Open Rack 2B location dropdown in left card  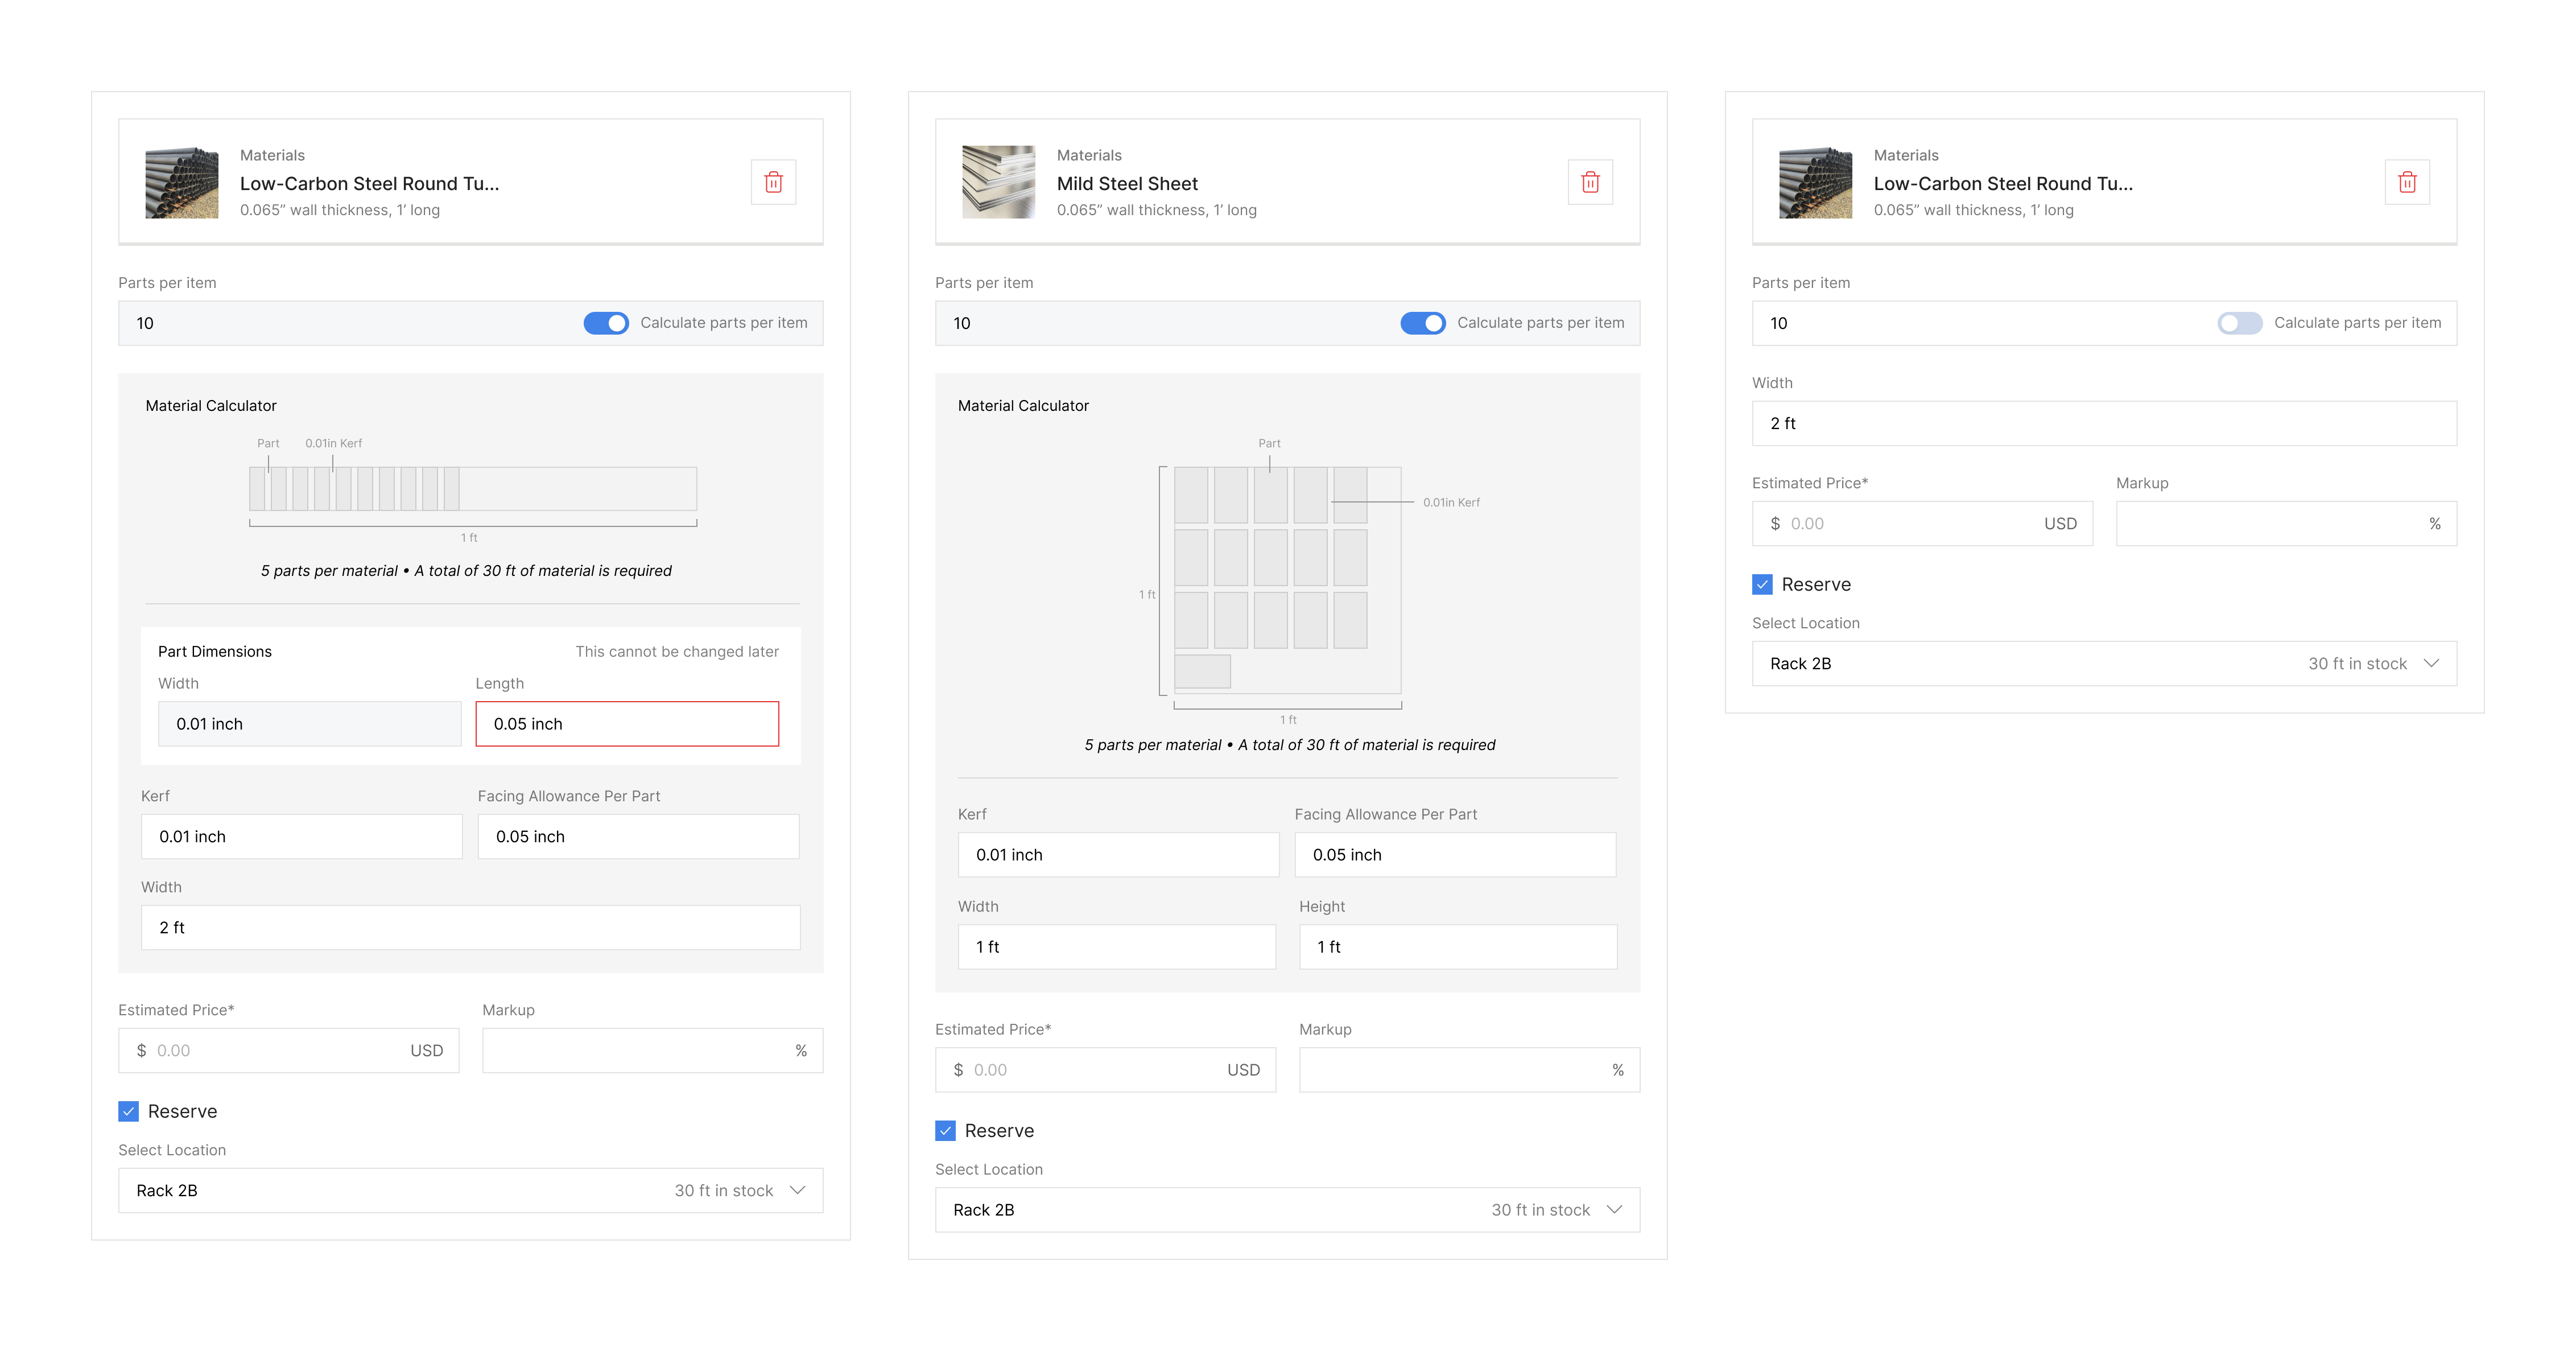tap(470, 1190)
